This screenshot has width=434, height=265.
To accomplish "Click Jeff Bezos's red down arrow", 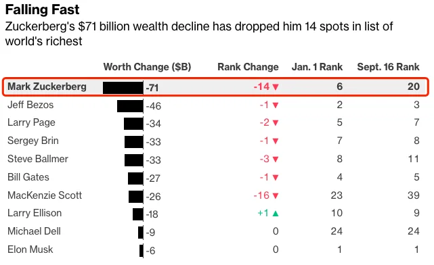I will point(276,105).
